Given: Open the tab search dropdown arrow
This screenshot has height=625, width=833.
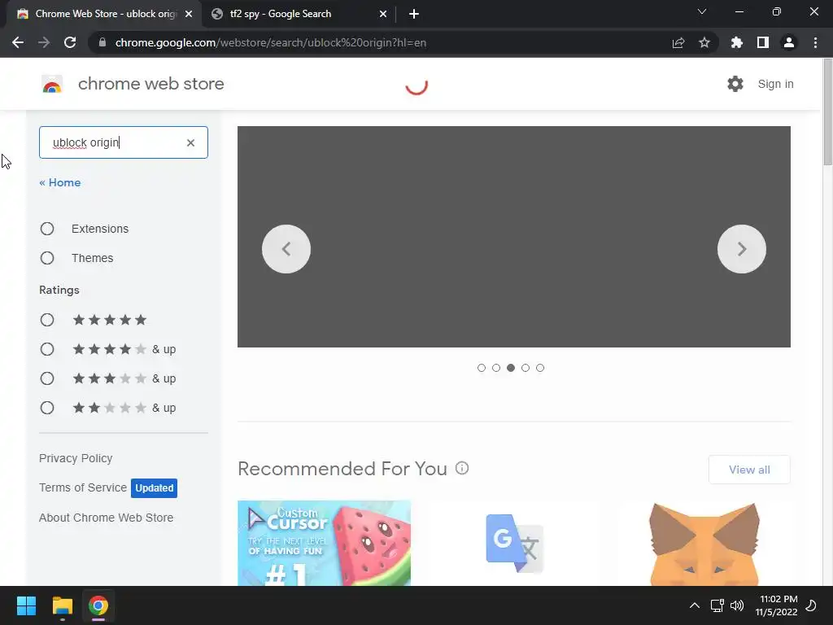Looking at the screenshot, I should (x=702, y=11).
